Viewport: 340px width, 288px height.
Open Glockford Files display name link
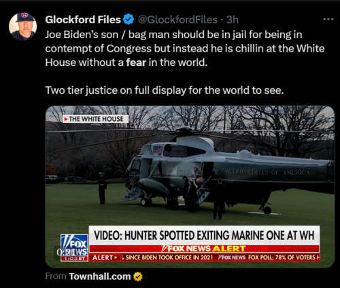point(83,20)
